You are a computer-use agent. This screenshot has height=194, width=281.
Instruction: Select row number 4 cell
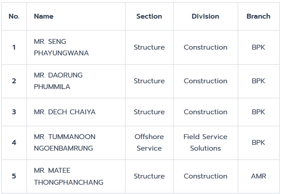(14, 143)
